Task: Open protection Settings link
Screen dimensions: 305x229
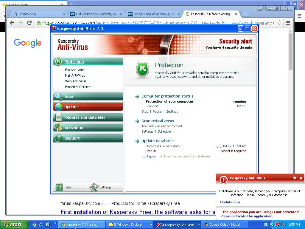Action: 172,112
